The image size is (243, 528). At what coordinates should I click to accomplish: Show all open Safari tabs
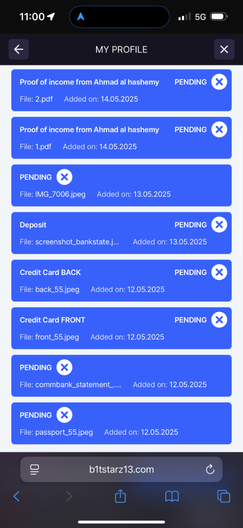224,496
